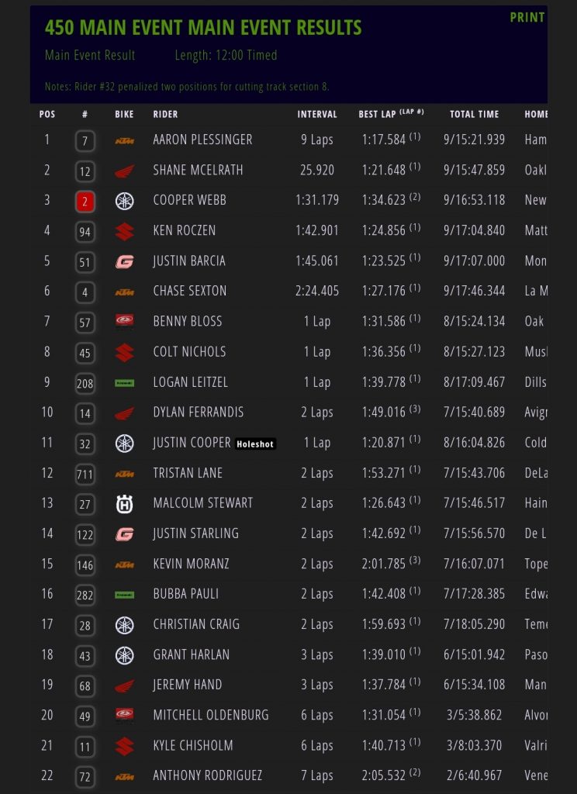Click the Holeshot badge for Justin Cooper
577x794 pixels.
[255, 444]
